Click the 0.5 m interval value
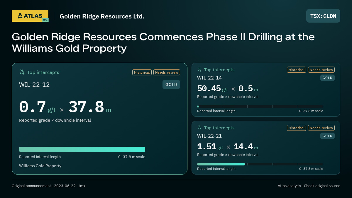 pyautogui.click(x=248, y=89)
